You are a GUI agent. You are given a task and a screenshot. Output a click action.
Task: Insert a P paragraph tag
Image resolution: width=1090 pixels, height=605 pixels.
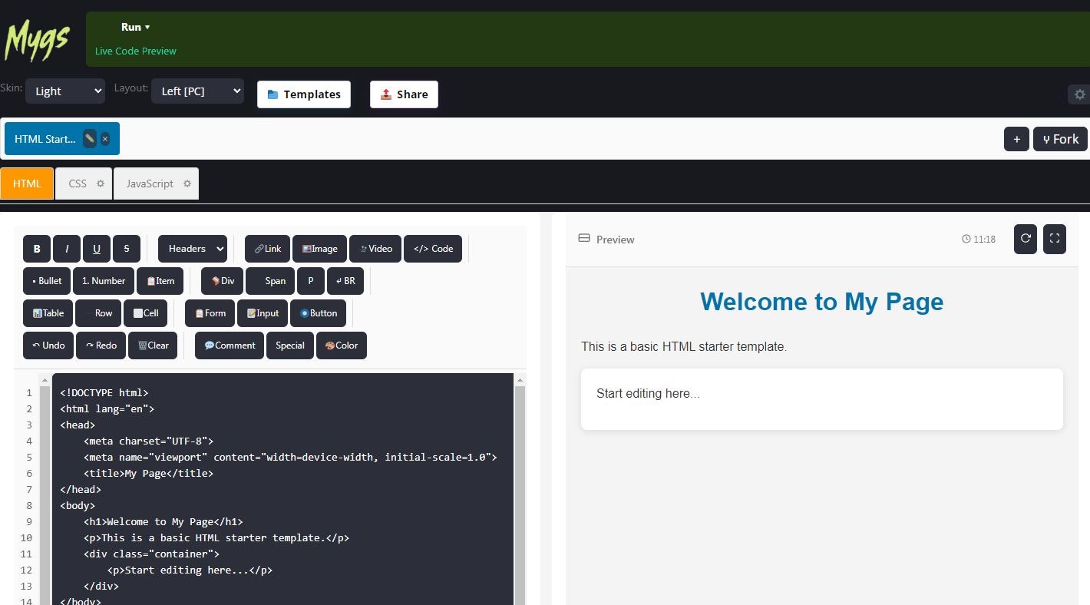tap(311, 281)
